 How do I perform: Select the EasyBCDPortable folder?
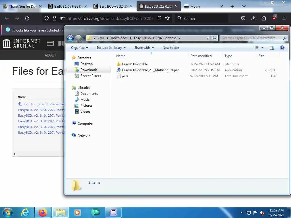point(135,64)
